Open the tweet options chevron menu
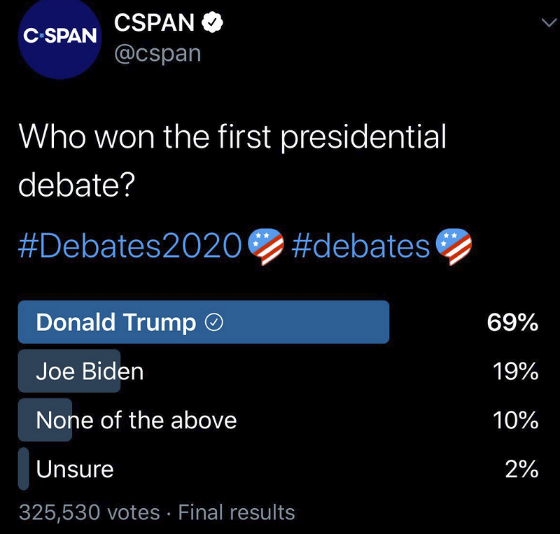Image resolution: width=560 pixels, height=534 pixels. (x=549, y=23)
